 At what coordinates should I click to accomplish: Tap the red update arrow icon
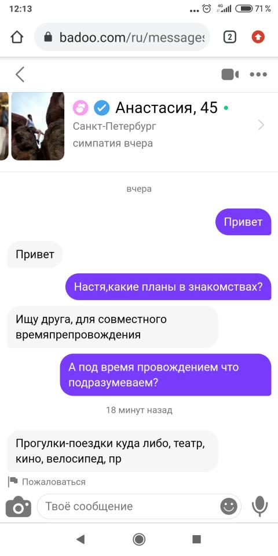258,37
